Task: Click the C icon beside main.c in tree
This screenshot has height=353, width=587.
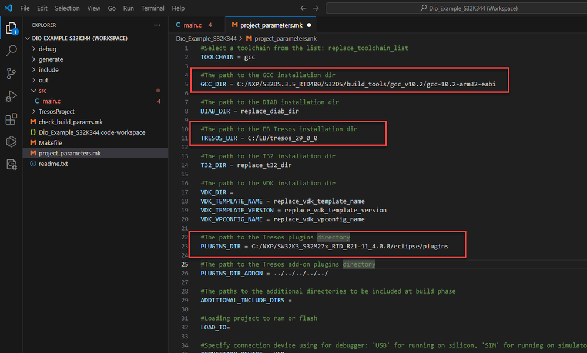Action: coord(36,101)
